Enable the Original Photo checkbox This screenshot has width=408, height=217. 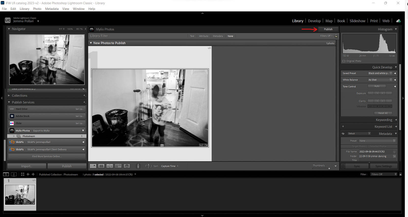(x=344, y=61)
